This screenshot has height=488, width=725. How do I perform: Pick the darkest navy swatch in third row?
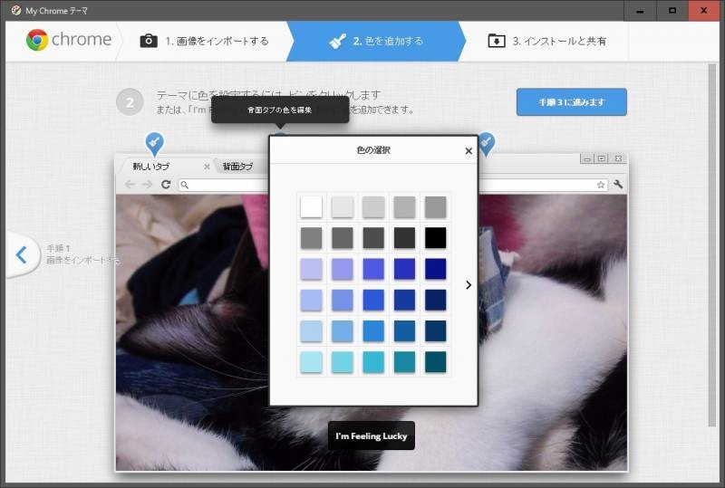(436, 269)
